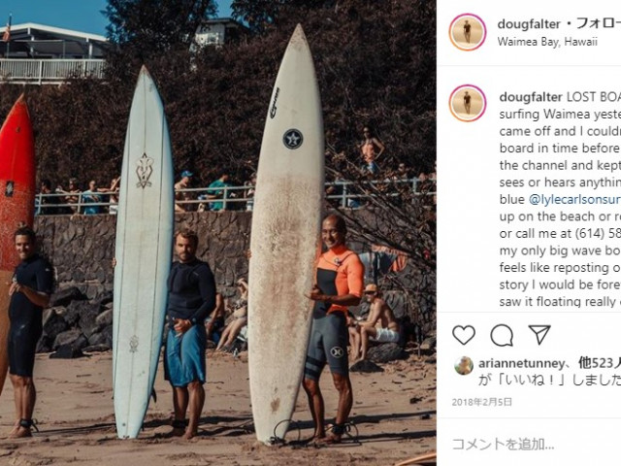Click the light blue surfboard in photo
621x466 pixels.
[143, 253]
